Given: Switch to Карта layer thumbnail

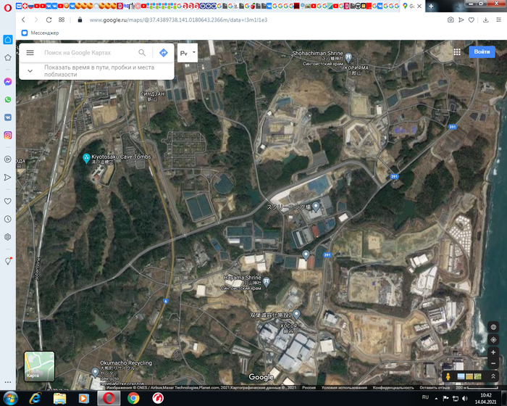Looking at the screenshot, I should (39, 366).
